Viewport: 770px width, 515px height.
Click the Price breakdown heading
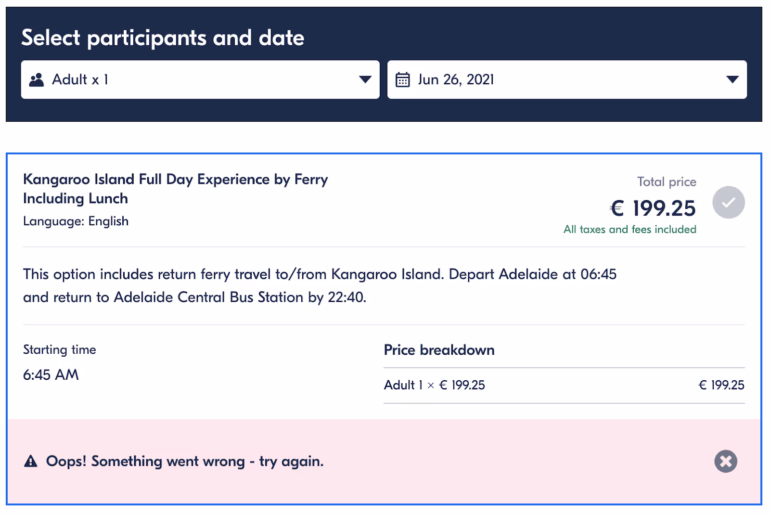(x=439, y=350)
